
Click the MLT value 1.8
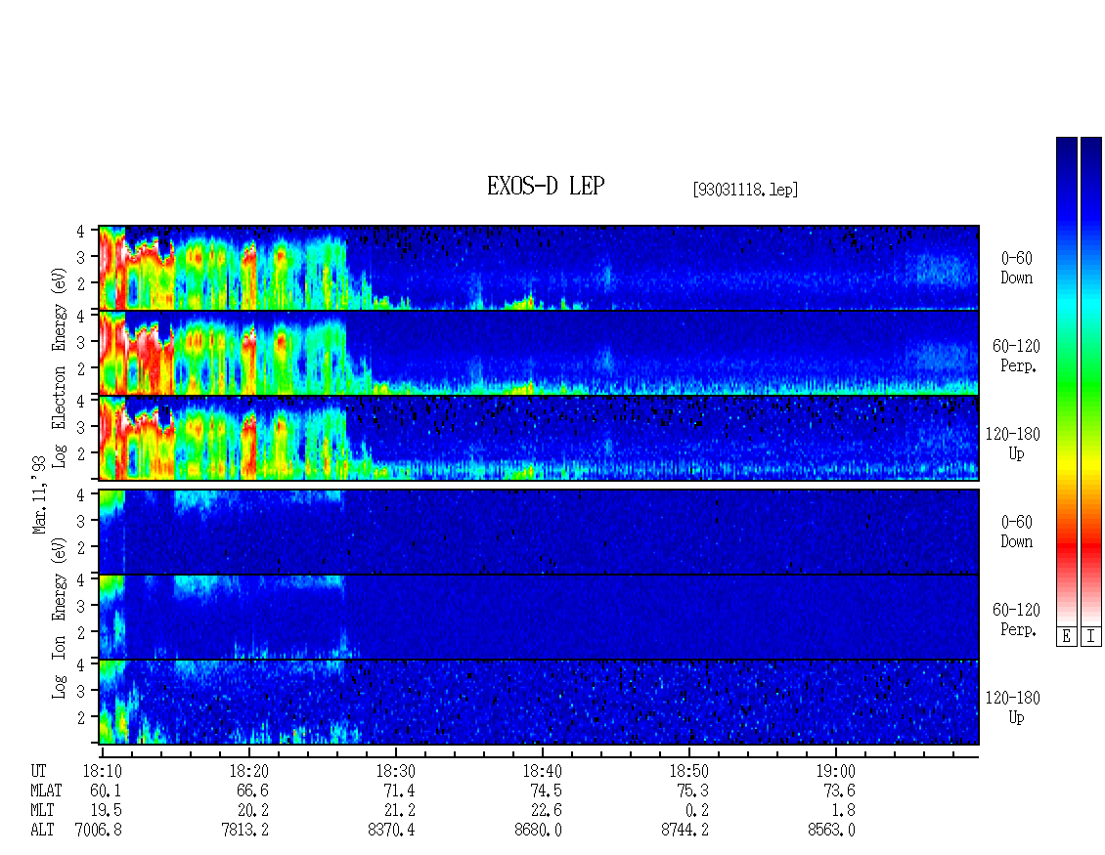click(842, 811)
